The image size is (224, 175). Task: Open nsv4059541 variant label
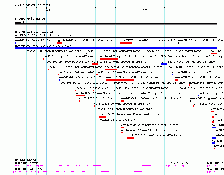[124, 72]
